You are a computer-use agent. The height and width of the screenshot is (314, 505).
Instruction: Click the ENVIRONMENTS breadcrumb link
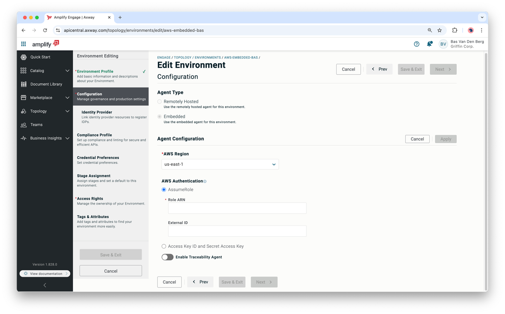coord(208,57)
